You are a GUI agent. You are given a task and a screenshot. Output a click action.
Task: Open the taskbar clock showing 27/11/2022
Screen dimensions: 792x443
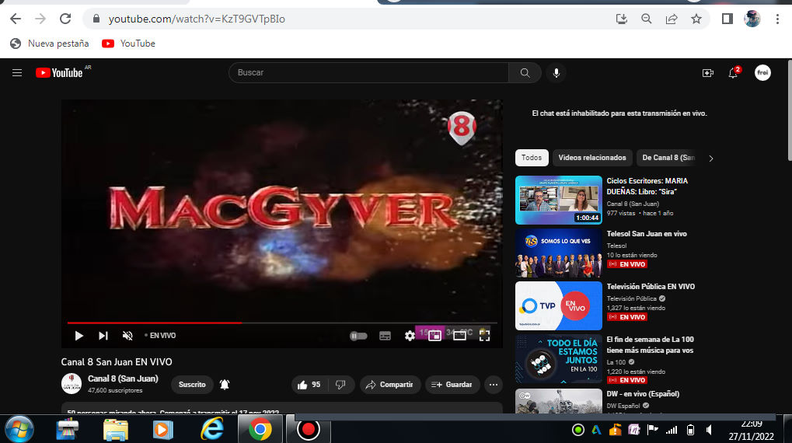pyautogui.click(x=751, y=431)
